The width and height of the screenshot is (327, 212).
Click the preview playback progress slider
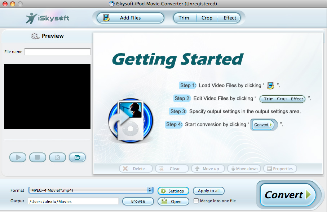[x=47, y=139]
